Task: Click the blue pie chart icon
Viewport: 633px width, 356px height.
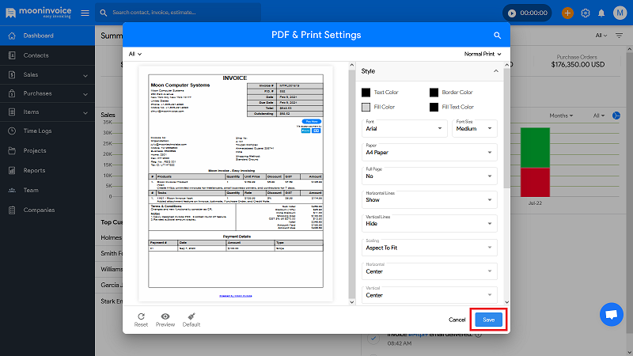Action: point(616,116)
